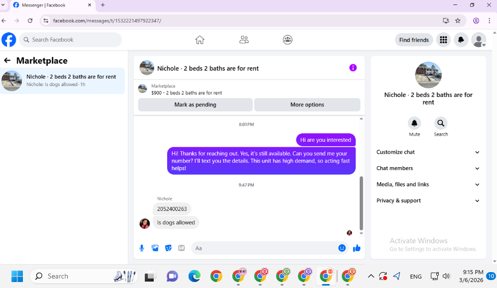This screenshot has width=497, height=288.
Task: Open Task View on taskbar
Action: click(x=150, y=277)
